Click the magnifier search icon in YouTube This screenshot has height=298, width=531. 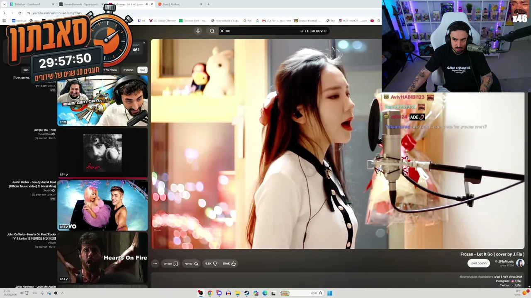(x=212, y=31)
